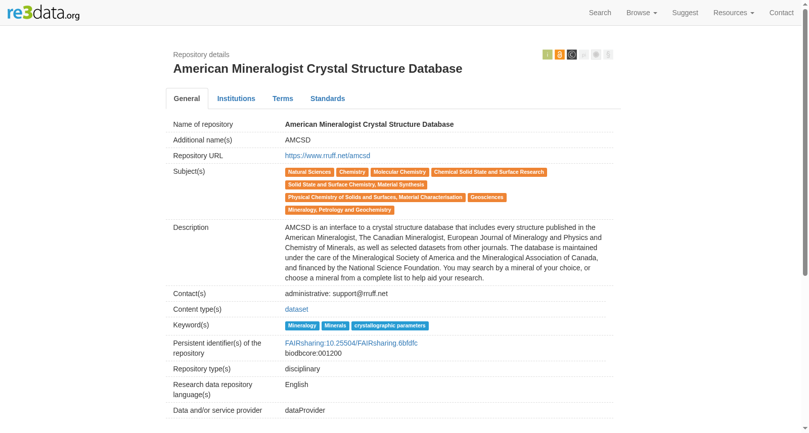Click the dark copyright license badge icon
Viewport: 809px width, 433px height.
[571, 55]
